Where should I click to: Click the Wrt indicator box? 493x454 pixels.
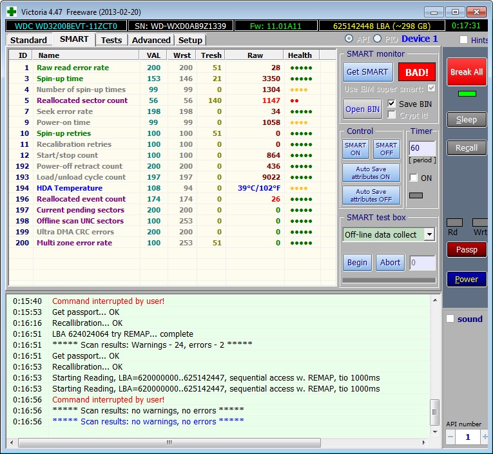click(481, 222)
